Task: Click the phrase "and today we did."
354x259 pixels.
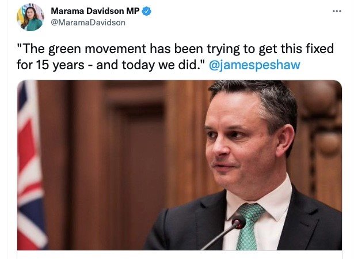Action: coord(150,65)
